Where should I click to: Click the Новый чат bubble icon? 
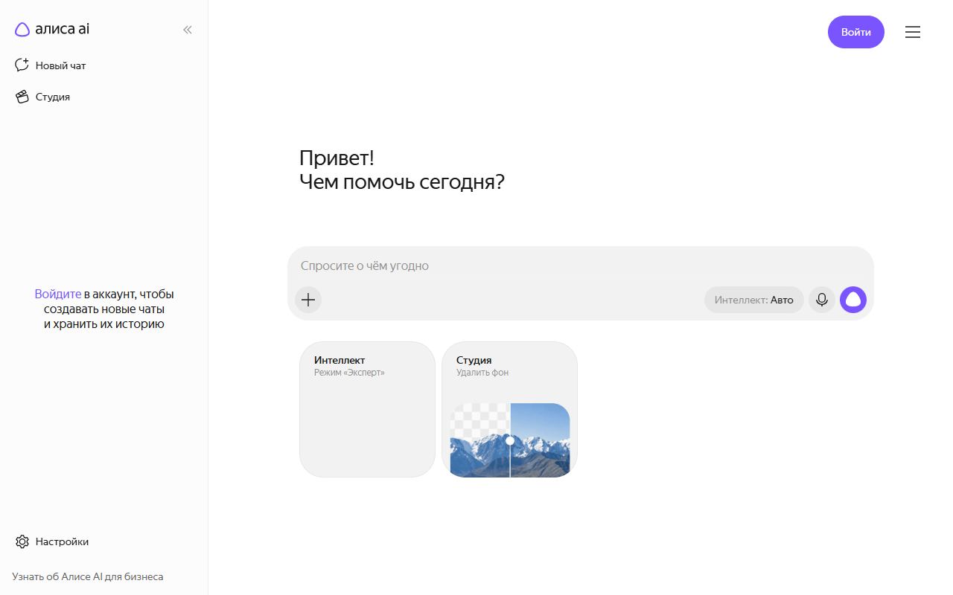[x=22, y=65]
